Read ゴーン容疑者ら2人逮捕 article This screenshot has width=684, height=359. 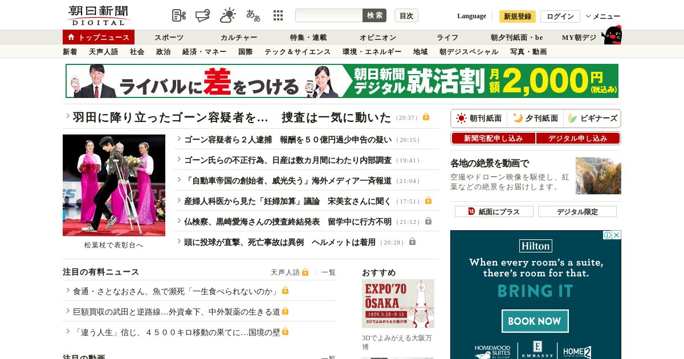pos(288,139)
